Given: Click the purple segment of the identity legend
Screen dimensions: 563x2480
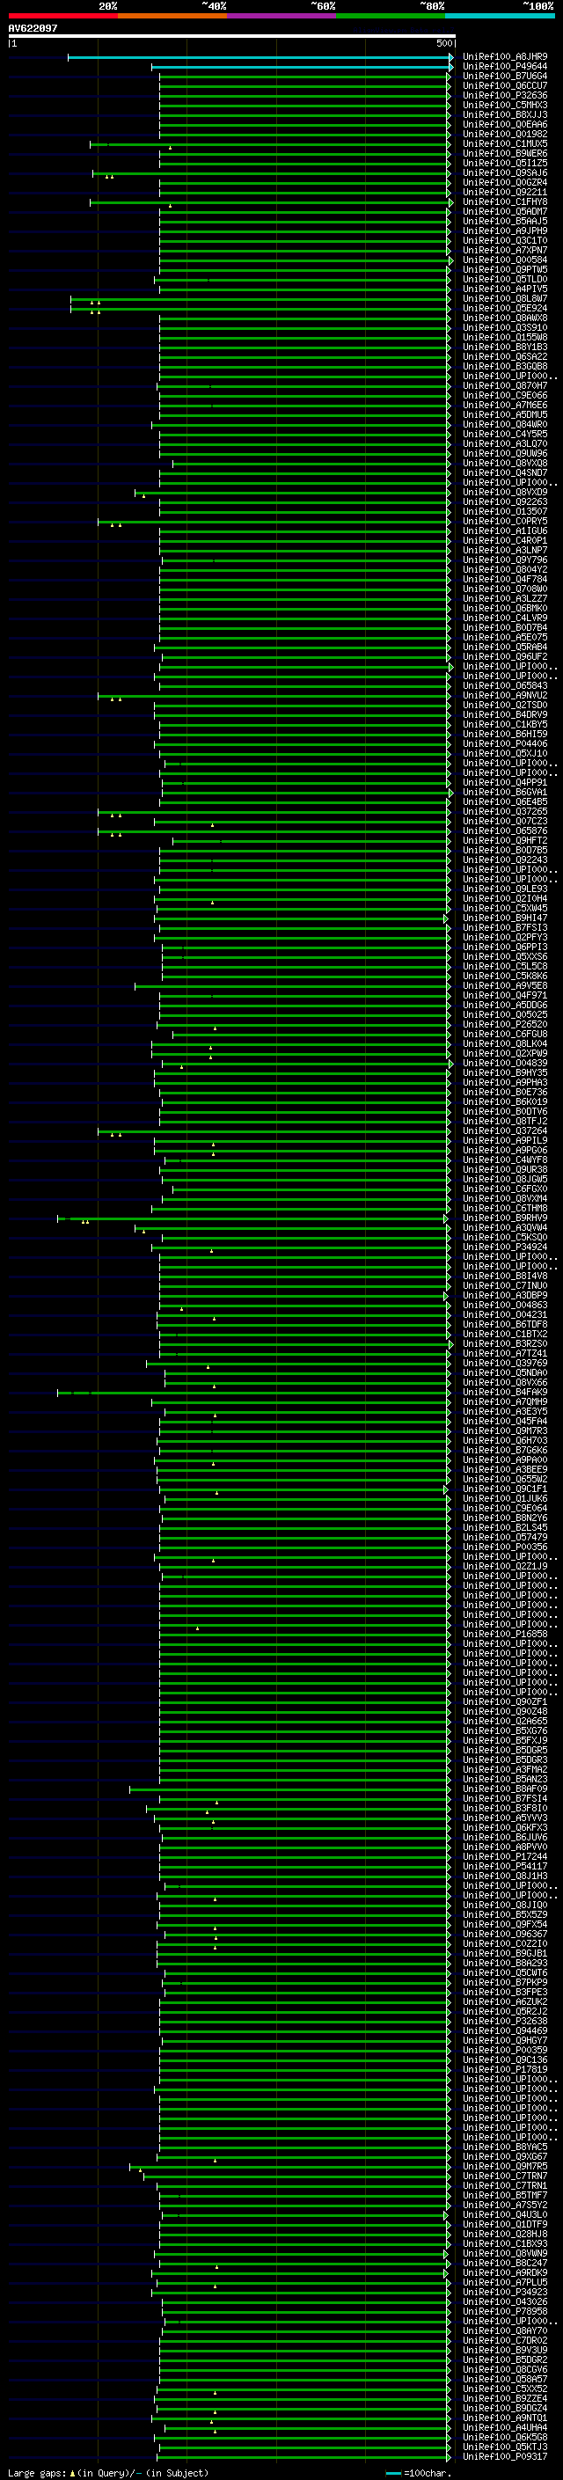Looking at the screenshot, I should 281,16.
